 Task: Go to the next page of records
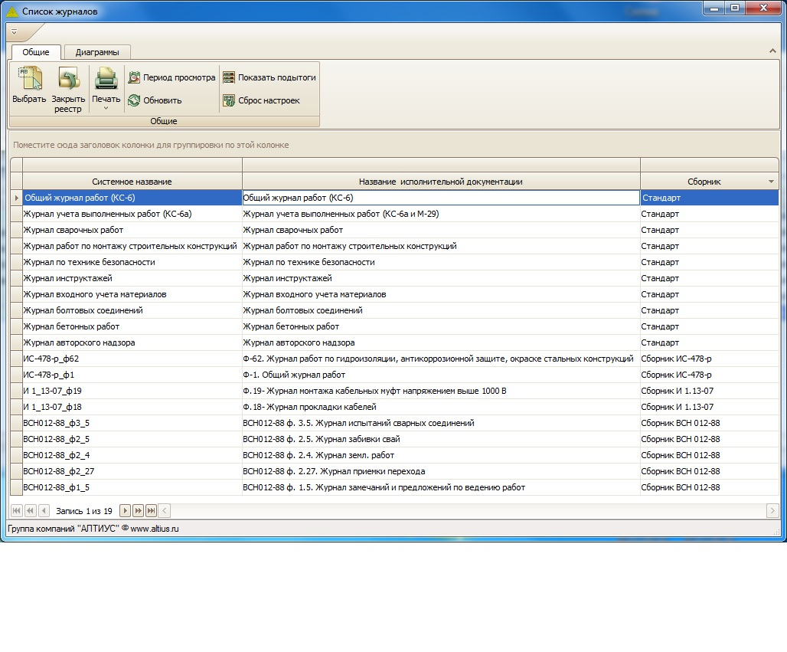pos(139,510)
